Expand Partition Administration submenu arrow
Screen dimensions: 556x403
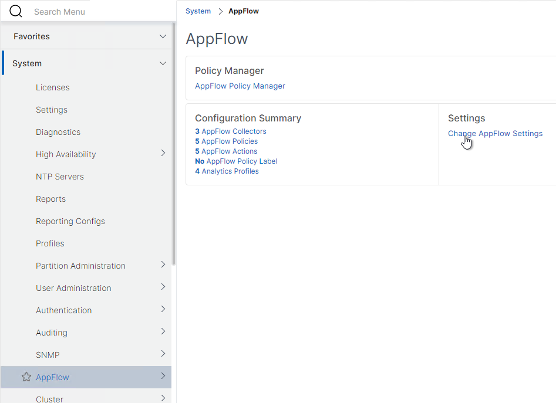(163, 265)
